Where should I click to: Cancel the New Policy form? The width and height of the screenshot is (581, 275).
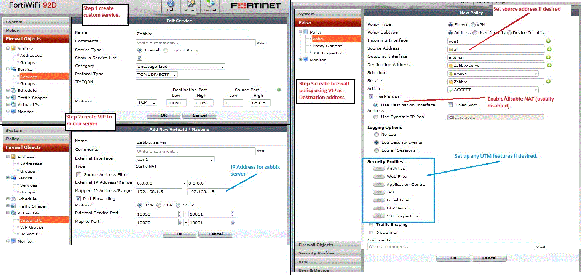pos(489,258)
